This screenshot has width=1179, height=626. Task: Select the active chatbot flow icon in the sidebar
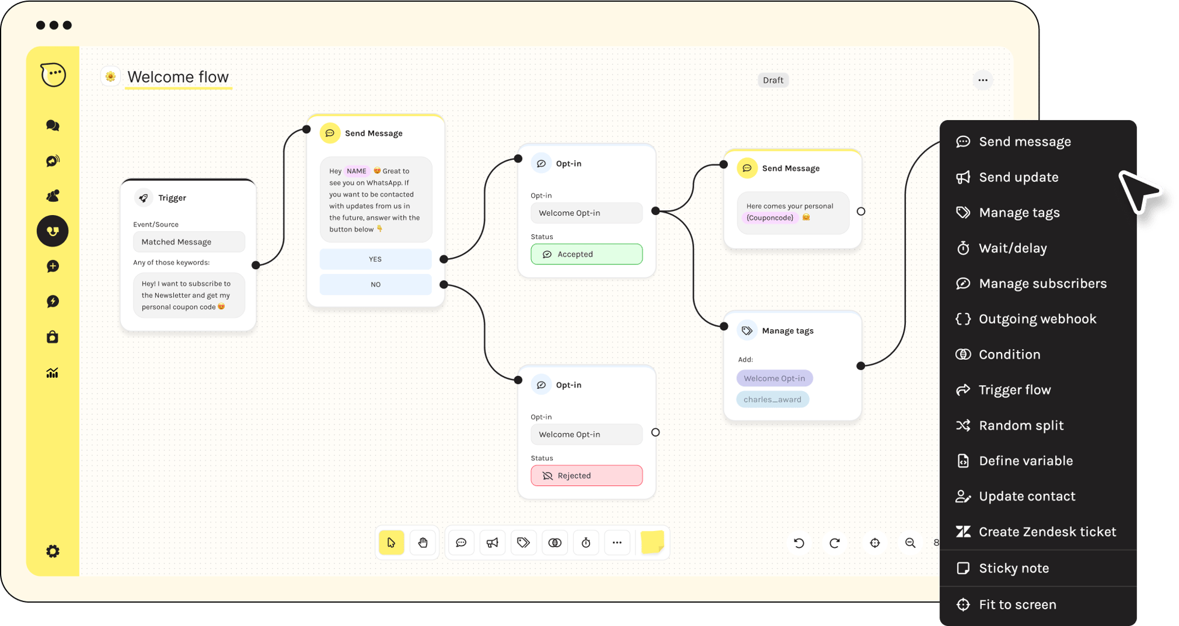[x=53, y=231]
